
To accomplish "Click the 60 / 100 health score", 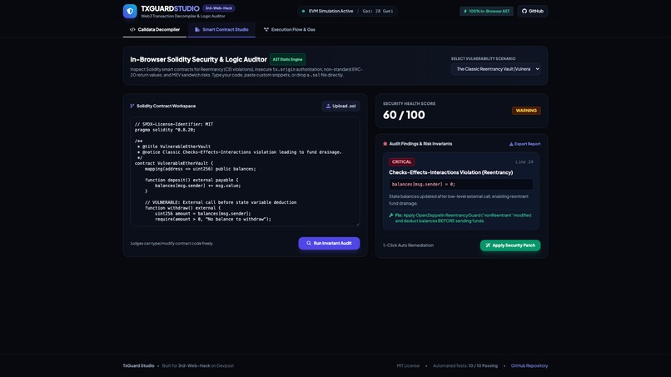I will tap(404, 115).
